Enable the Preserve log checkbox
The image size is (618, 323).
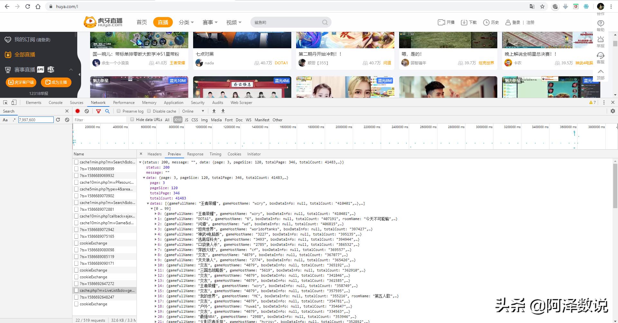pyautogui.click(x=118, y=111)
